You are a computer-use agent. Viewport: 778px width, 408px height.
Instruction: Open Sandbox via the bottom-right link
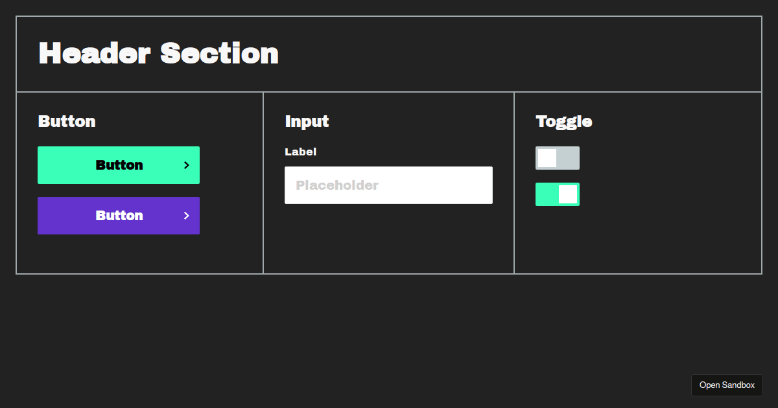(727, 385)
